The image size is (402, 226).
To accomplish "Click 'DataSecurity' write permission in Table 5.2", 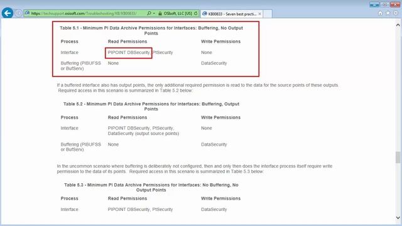I will 214,144.
